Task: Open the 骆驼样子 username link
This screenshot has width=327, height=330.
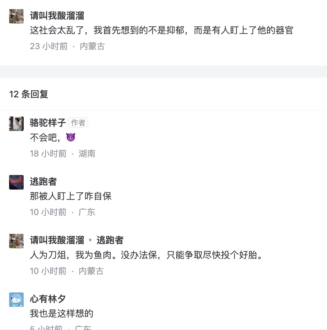Action: coord(48,123)
